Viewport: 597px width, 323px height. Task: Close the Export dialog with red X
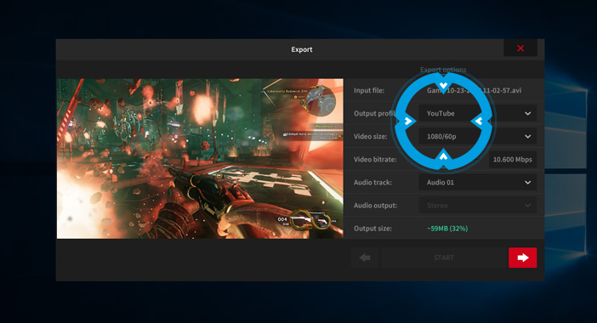[520, 48]
